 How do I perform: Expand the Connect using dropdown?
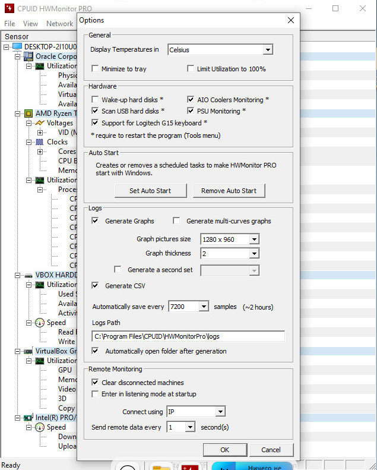pos(195,412)
